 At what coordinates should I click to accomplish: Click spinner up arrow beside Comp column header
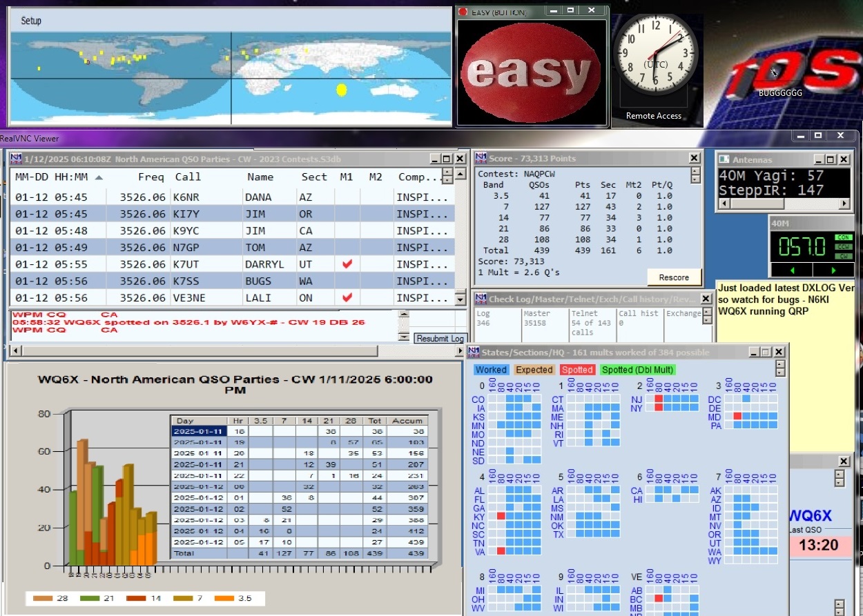pyautogui.click(x=447, y=172)
